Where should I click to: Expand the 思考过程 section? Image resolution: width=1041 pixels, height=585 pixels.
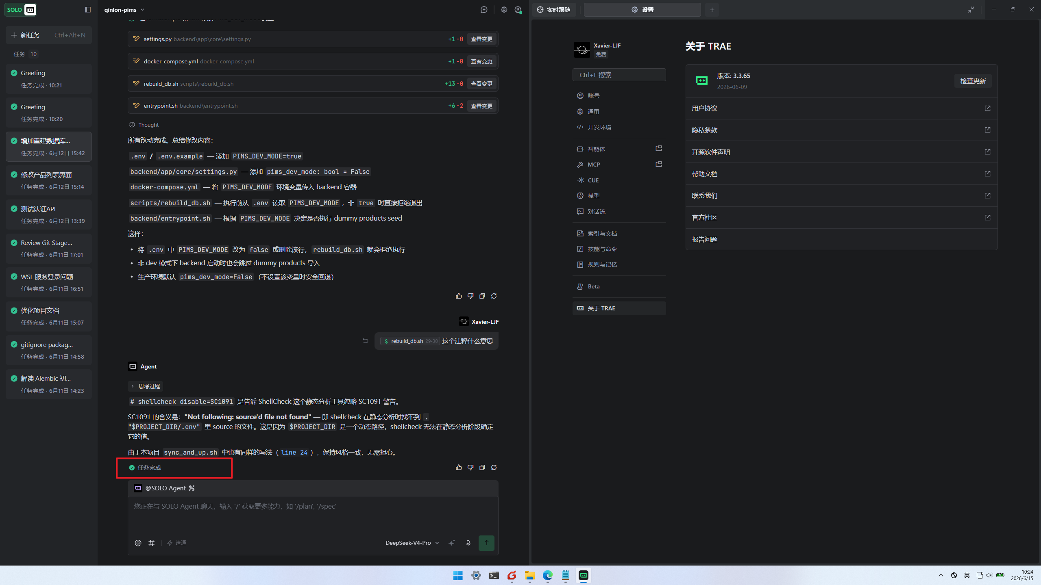146,386
